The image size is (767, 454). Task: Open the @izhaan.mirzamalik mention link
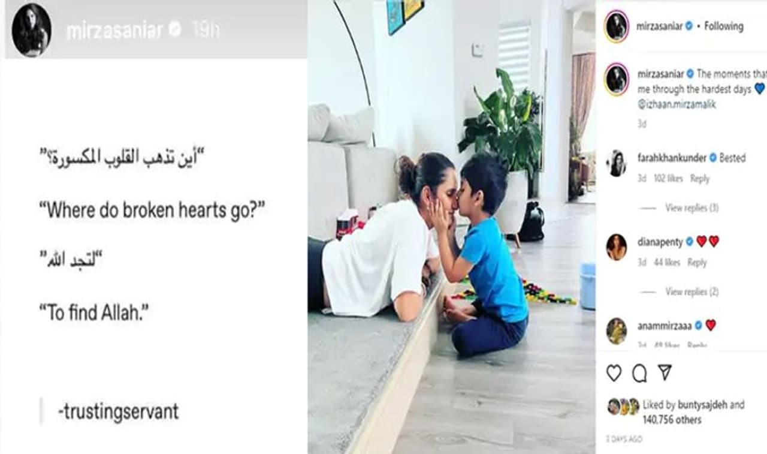[x=677, y=104]
